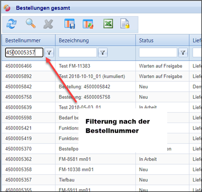Focus the Bestellnummer filter input field
This screenshot has height=192, width=202.
[24, 53]
